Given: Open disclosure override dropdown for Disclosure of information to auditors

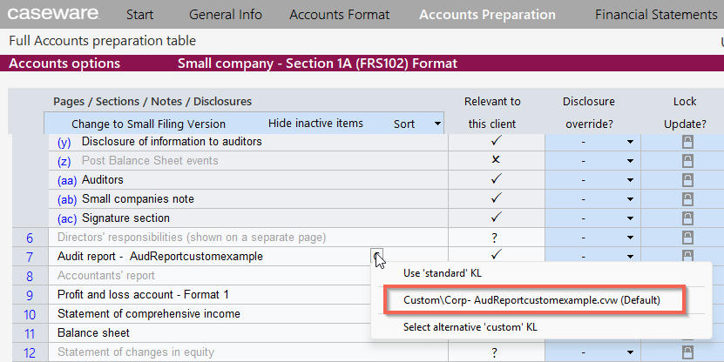Looking at the screenshot, I should [630, 142].
